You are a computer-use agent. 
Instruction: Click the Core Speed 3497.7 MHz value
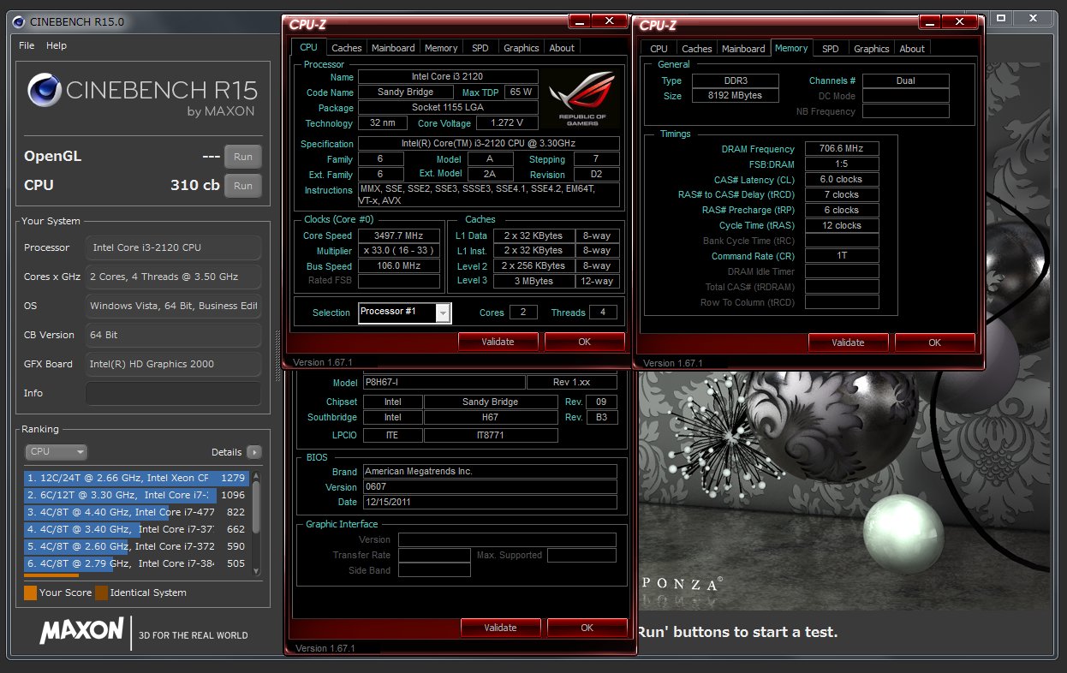point(399,235)
